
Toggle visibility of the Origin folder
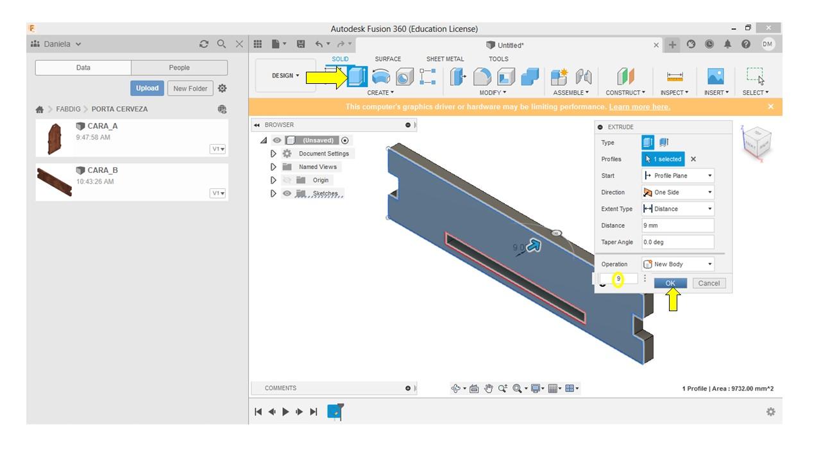[x=287, y=181]
